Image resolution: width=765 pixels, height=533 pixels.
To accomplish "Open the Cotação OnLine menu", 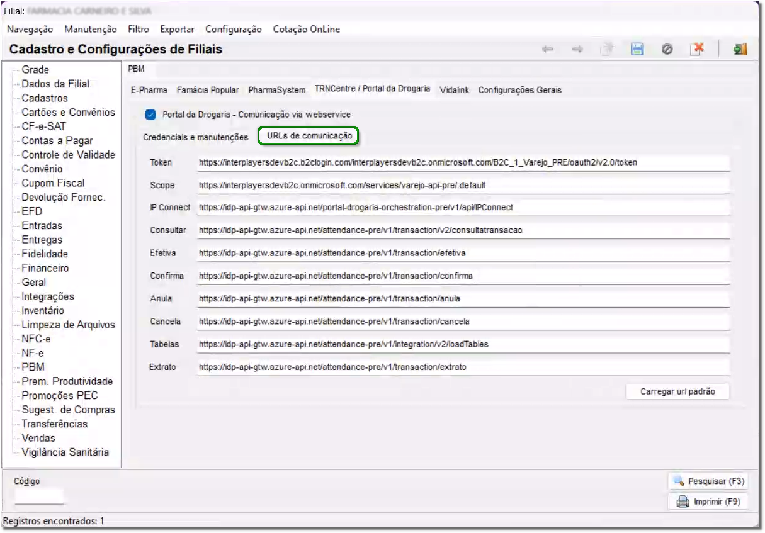I will click(x=307, y=29).
